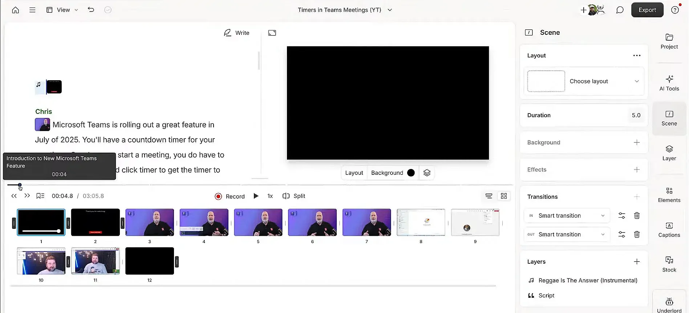Viewport: 689px width, 313px height.
Task: Click the saved status checkmark icon
Action: point(108,10)
